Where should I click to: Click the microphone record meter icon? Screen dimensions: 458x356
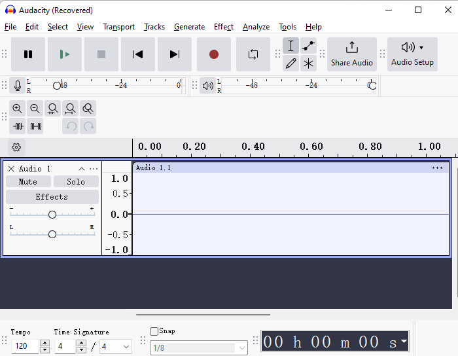[18, 86]
